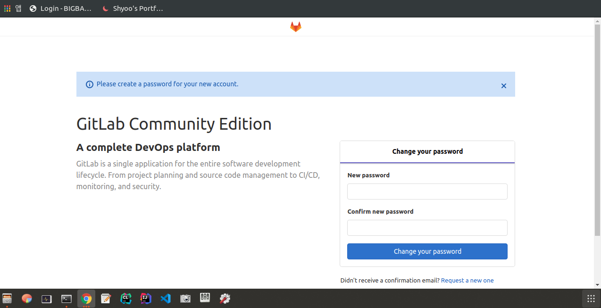Viewport: 601px width, 308px height.
Task: Show all applications grid button
Action: [591, 299]
